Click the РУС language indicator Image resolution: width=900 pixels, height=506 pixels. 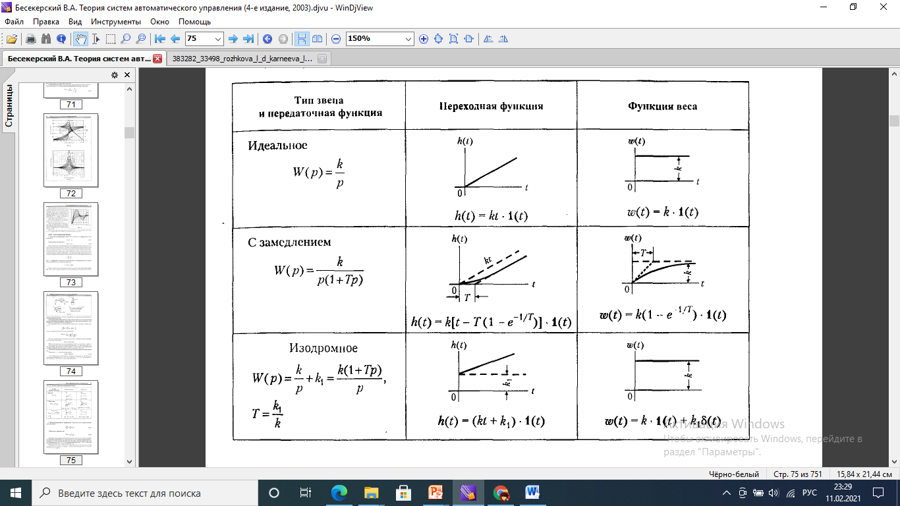810,493
